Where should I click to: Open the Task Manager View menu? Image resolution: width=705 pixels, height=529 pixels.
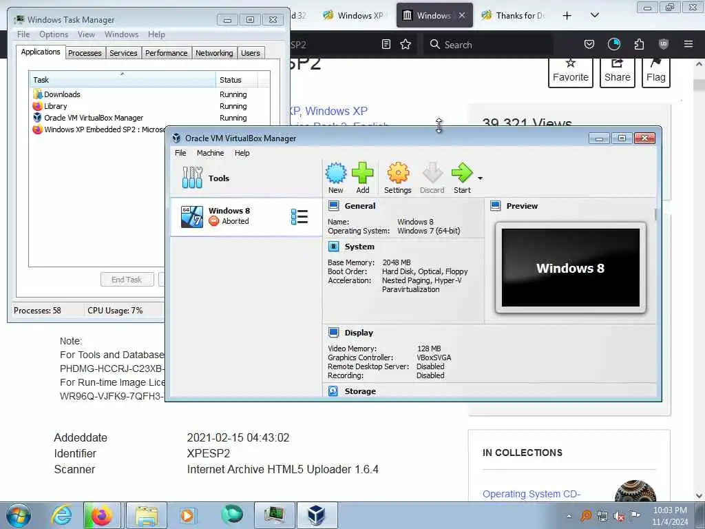[86, 34]
